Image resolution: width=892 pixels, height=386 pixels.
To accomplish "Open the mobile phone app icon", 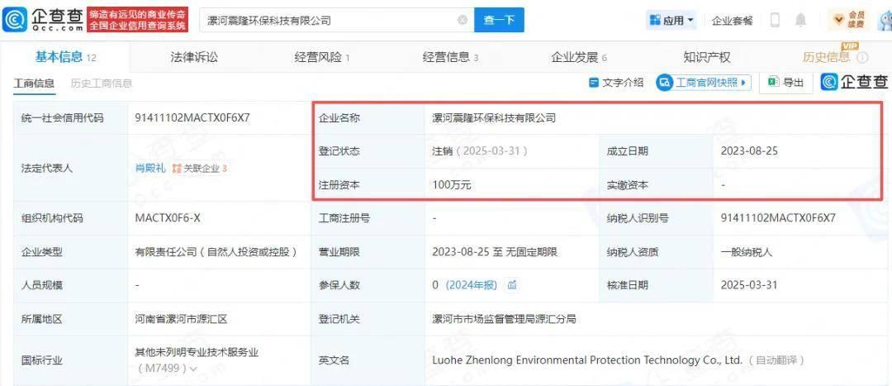I will 775,20.
